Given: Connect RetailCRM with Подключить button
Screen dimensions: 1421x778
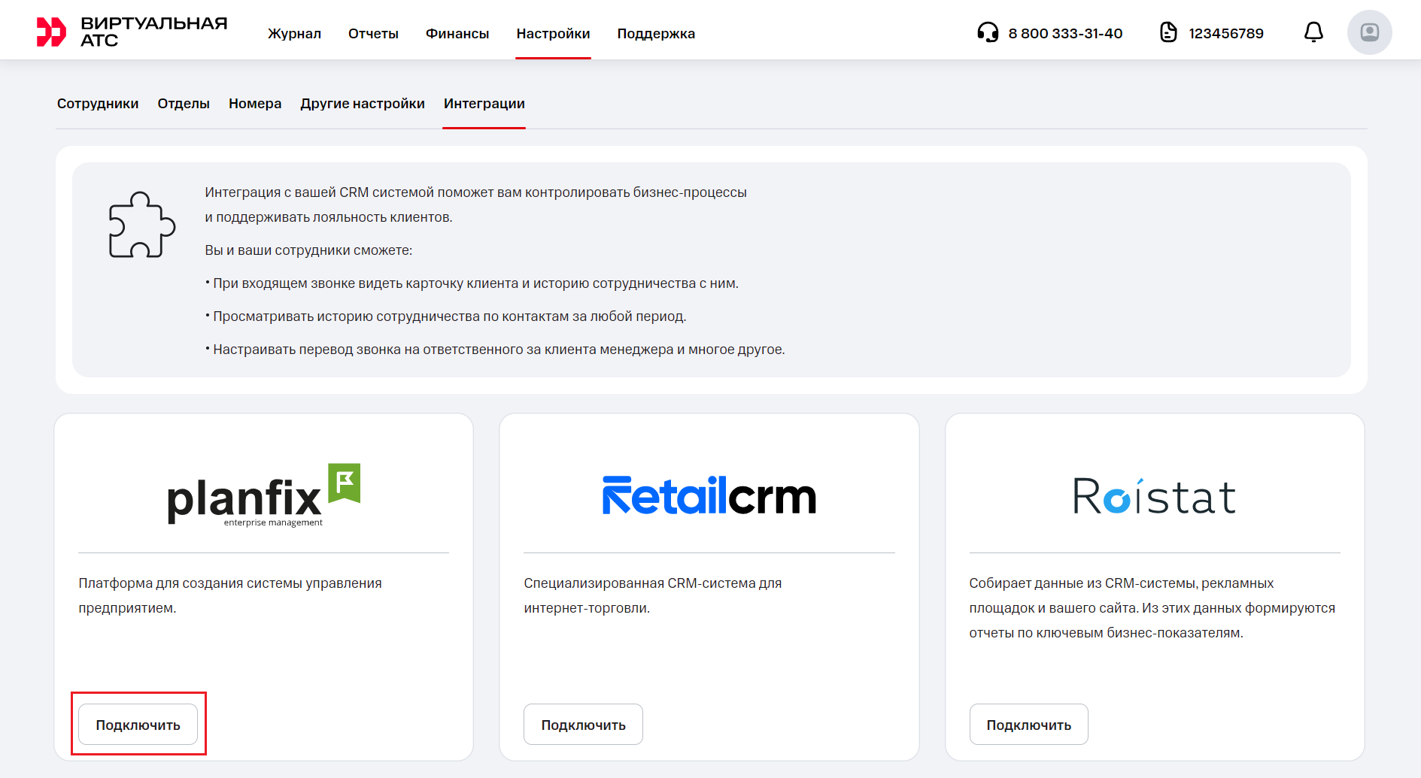Looking at the screenshot, I should coord(583,725).
